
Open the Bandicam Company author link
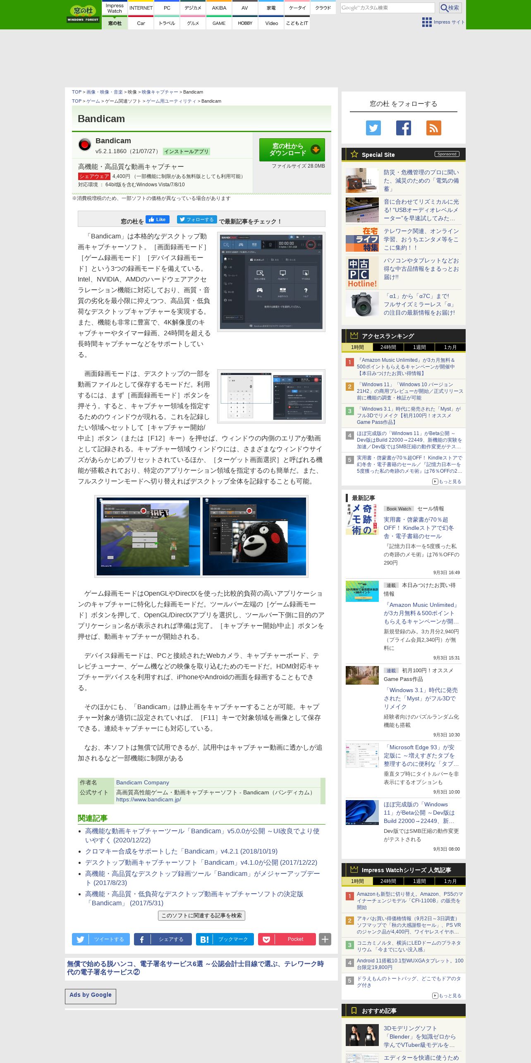click(143, 783)
